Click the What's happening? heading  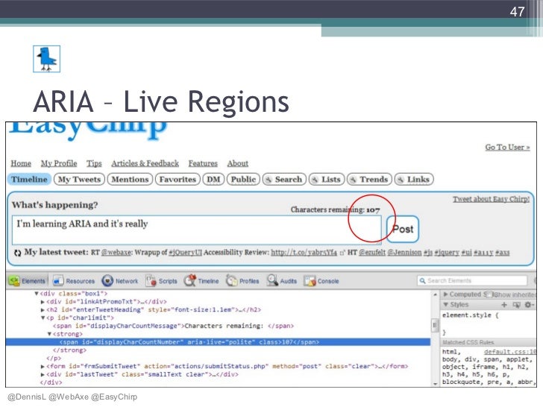(54, 205)
